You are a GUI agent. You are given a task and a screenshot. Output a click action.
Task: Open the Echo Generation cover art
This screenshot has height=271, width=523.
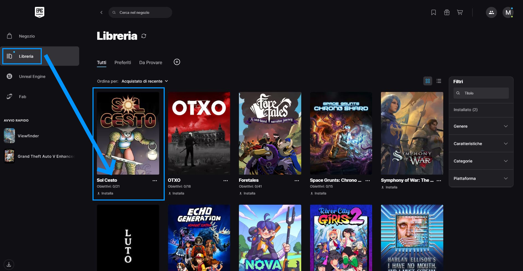click(x=199, y=238)
